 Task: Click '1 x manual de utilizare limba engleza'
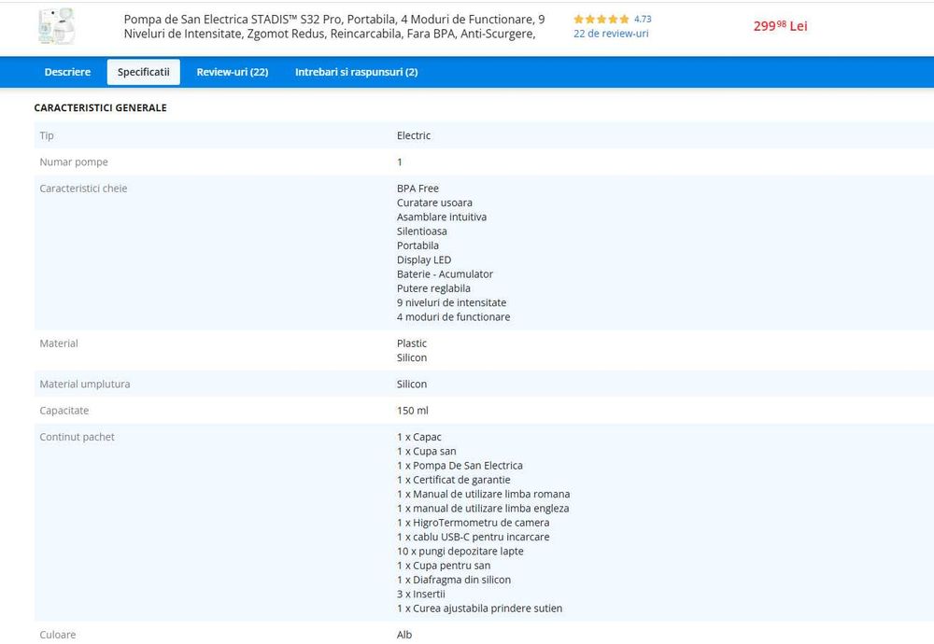tap(483, 508)
